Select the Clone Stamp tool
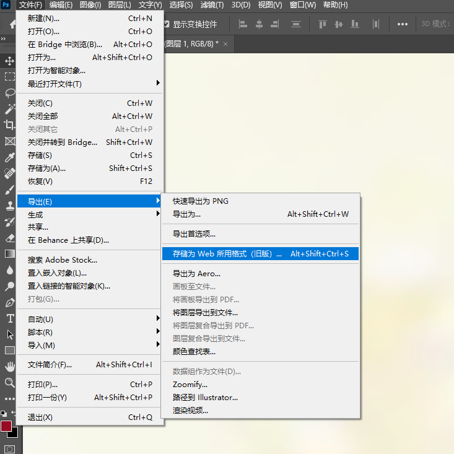 pos(9,206)
